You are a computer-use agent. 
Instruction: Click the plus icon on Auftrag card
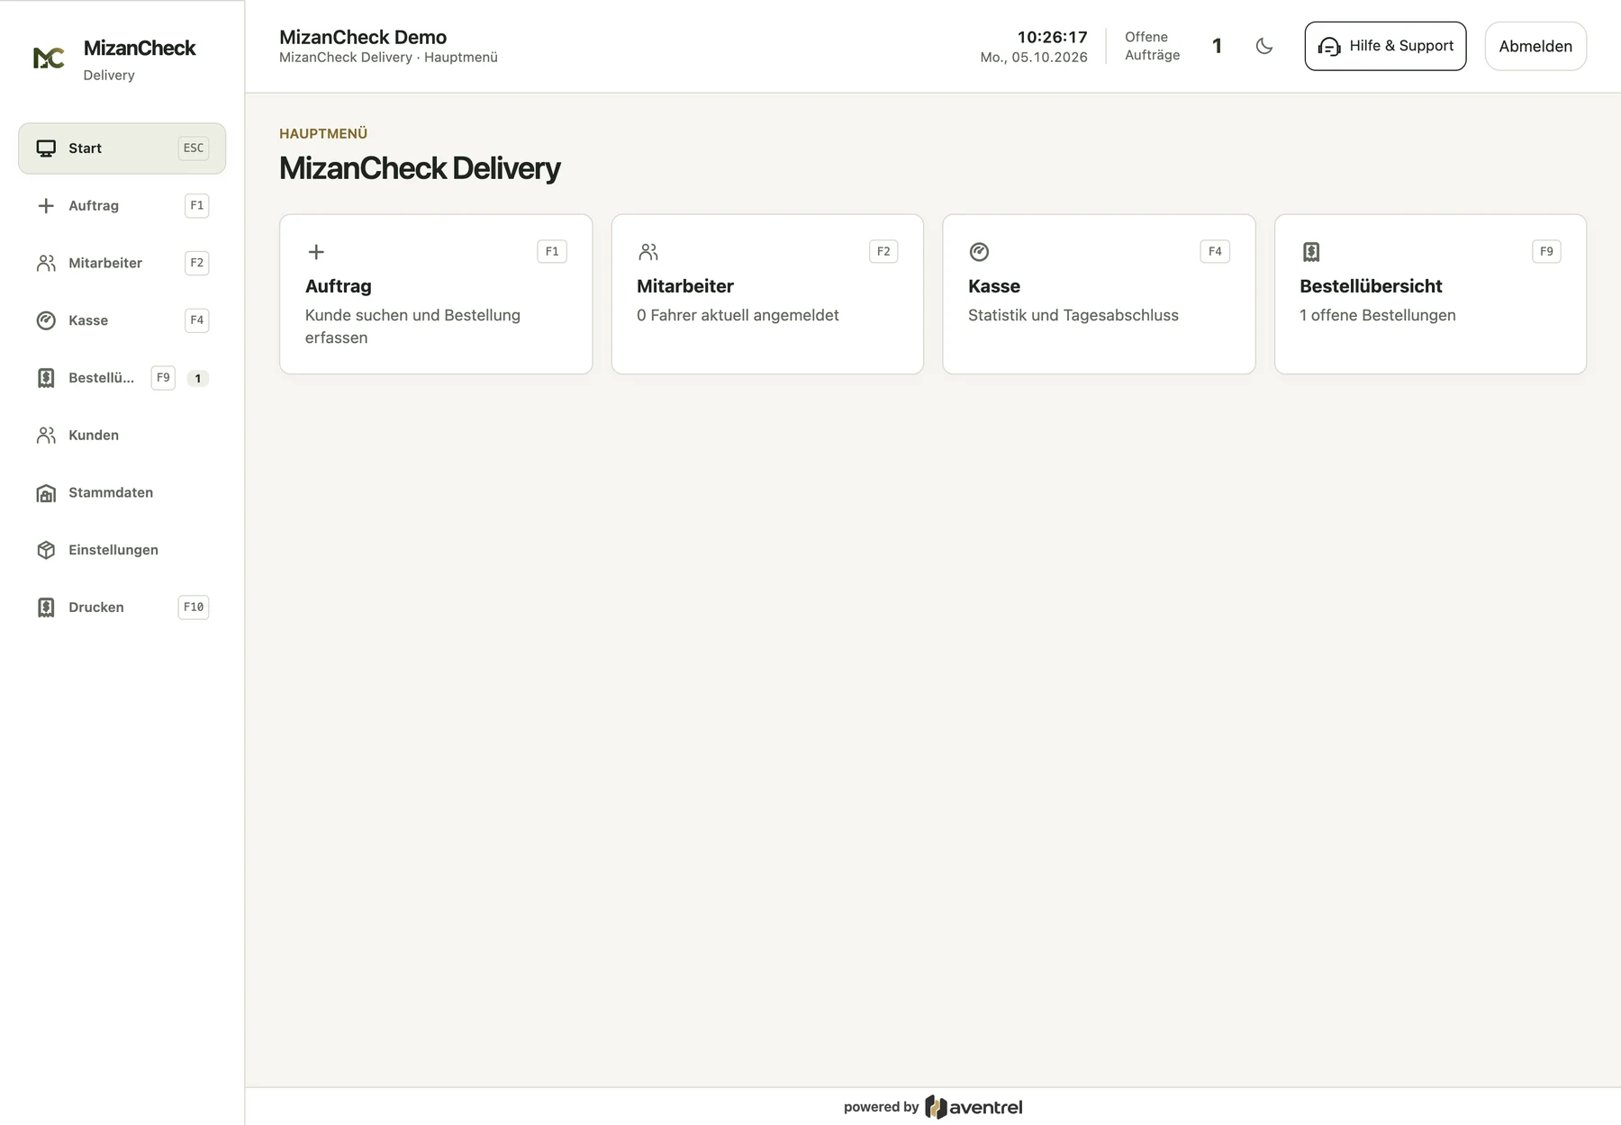[316, 252]
